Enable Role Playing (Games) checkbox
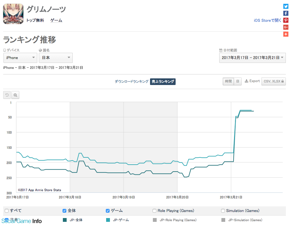This screenshot has width=289, height=225. point(154,210)
